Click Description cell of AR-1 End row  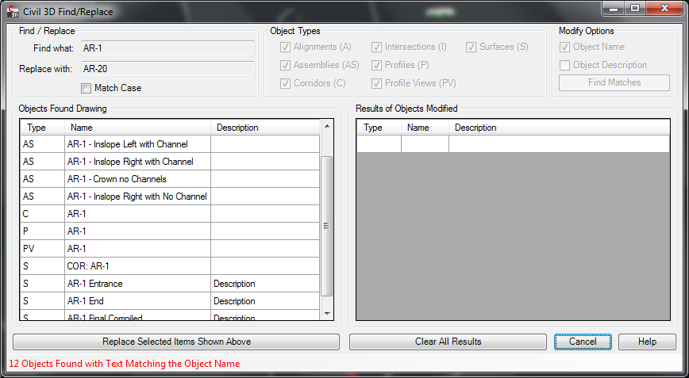pos(265,301)
